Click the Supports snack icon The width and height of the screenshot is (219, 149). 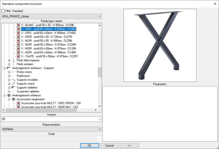14,84
